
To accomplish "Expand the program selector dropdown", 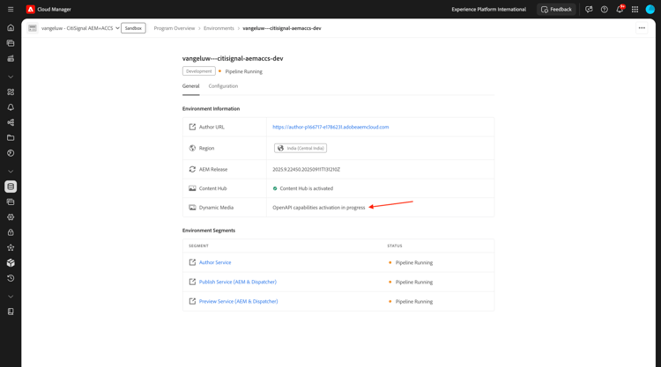I will 117,28.
